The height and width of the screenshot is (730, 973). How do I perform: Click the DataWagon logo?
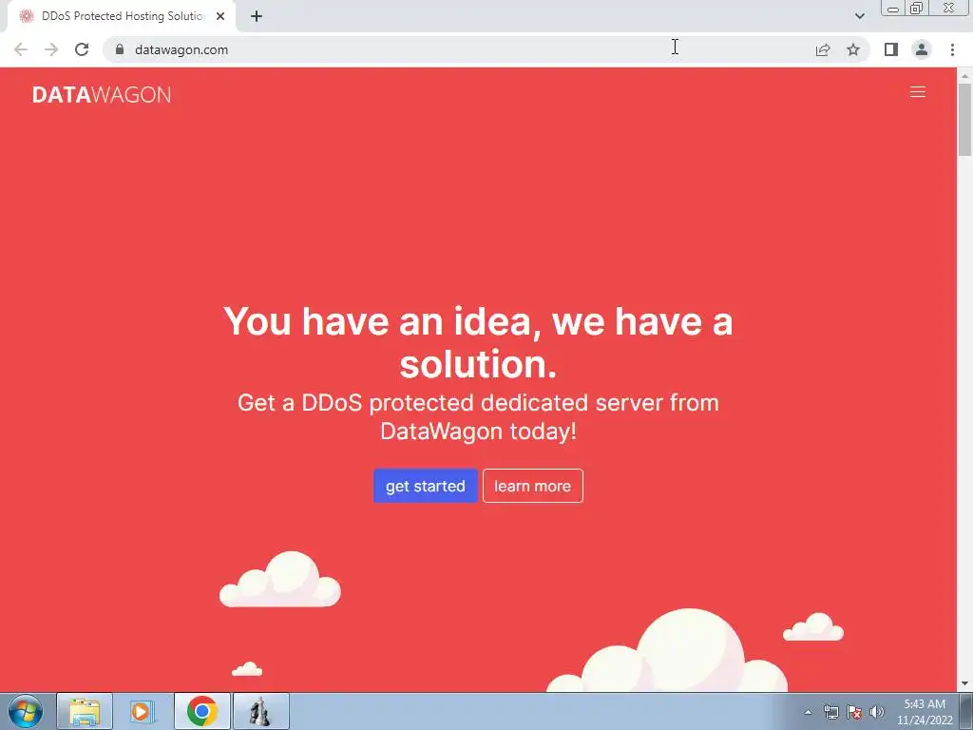point(102,94)
